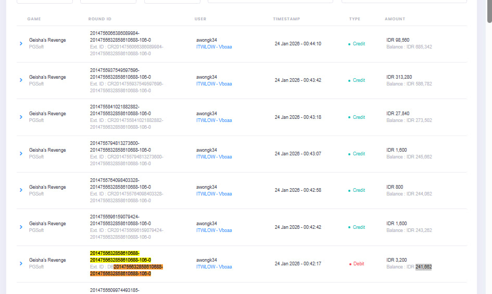This screenshot has width=492, height=294.
Task: Open ITWLOW - Vboaa link in 00:43:18 row
Action: tap(214, 120)
